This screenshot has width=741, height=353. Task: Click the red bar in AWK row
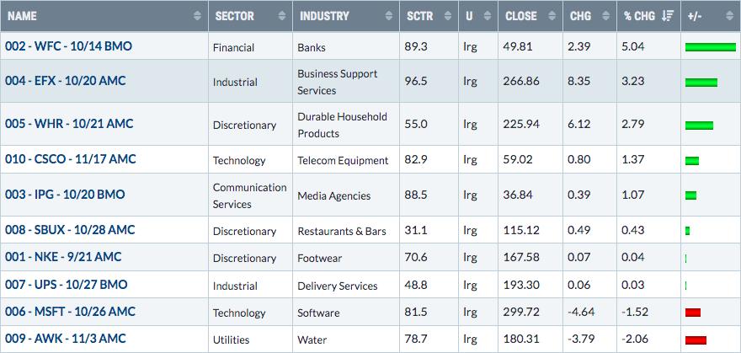point(696,340)
